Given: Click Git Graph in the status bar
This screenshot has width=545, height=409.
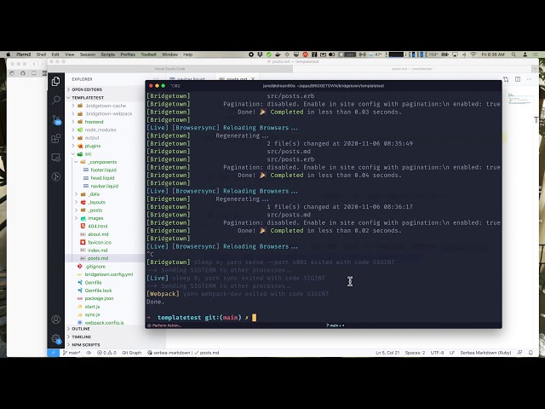Looking at the screenshot, I should [x=132, y=353].
